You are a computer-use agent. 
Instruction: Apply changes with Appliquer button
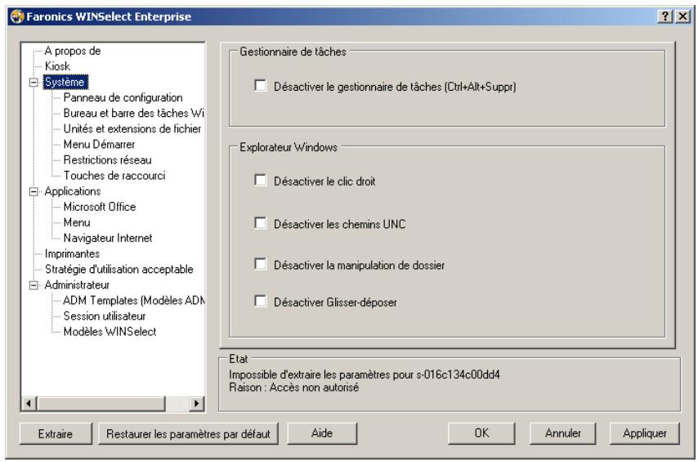pyautogui.click(x=645, y=433)
